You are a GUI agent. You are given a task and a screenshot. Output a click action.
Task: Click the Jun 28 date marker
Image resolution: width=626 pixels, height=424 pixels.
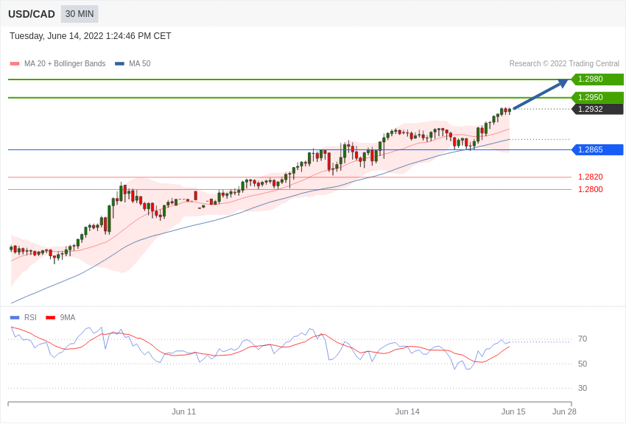[x=564, y=411]
